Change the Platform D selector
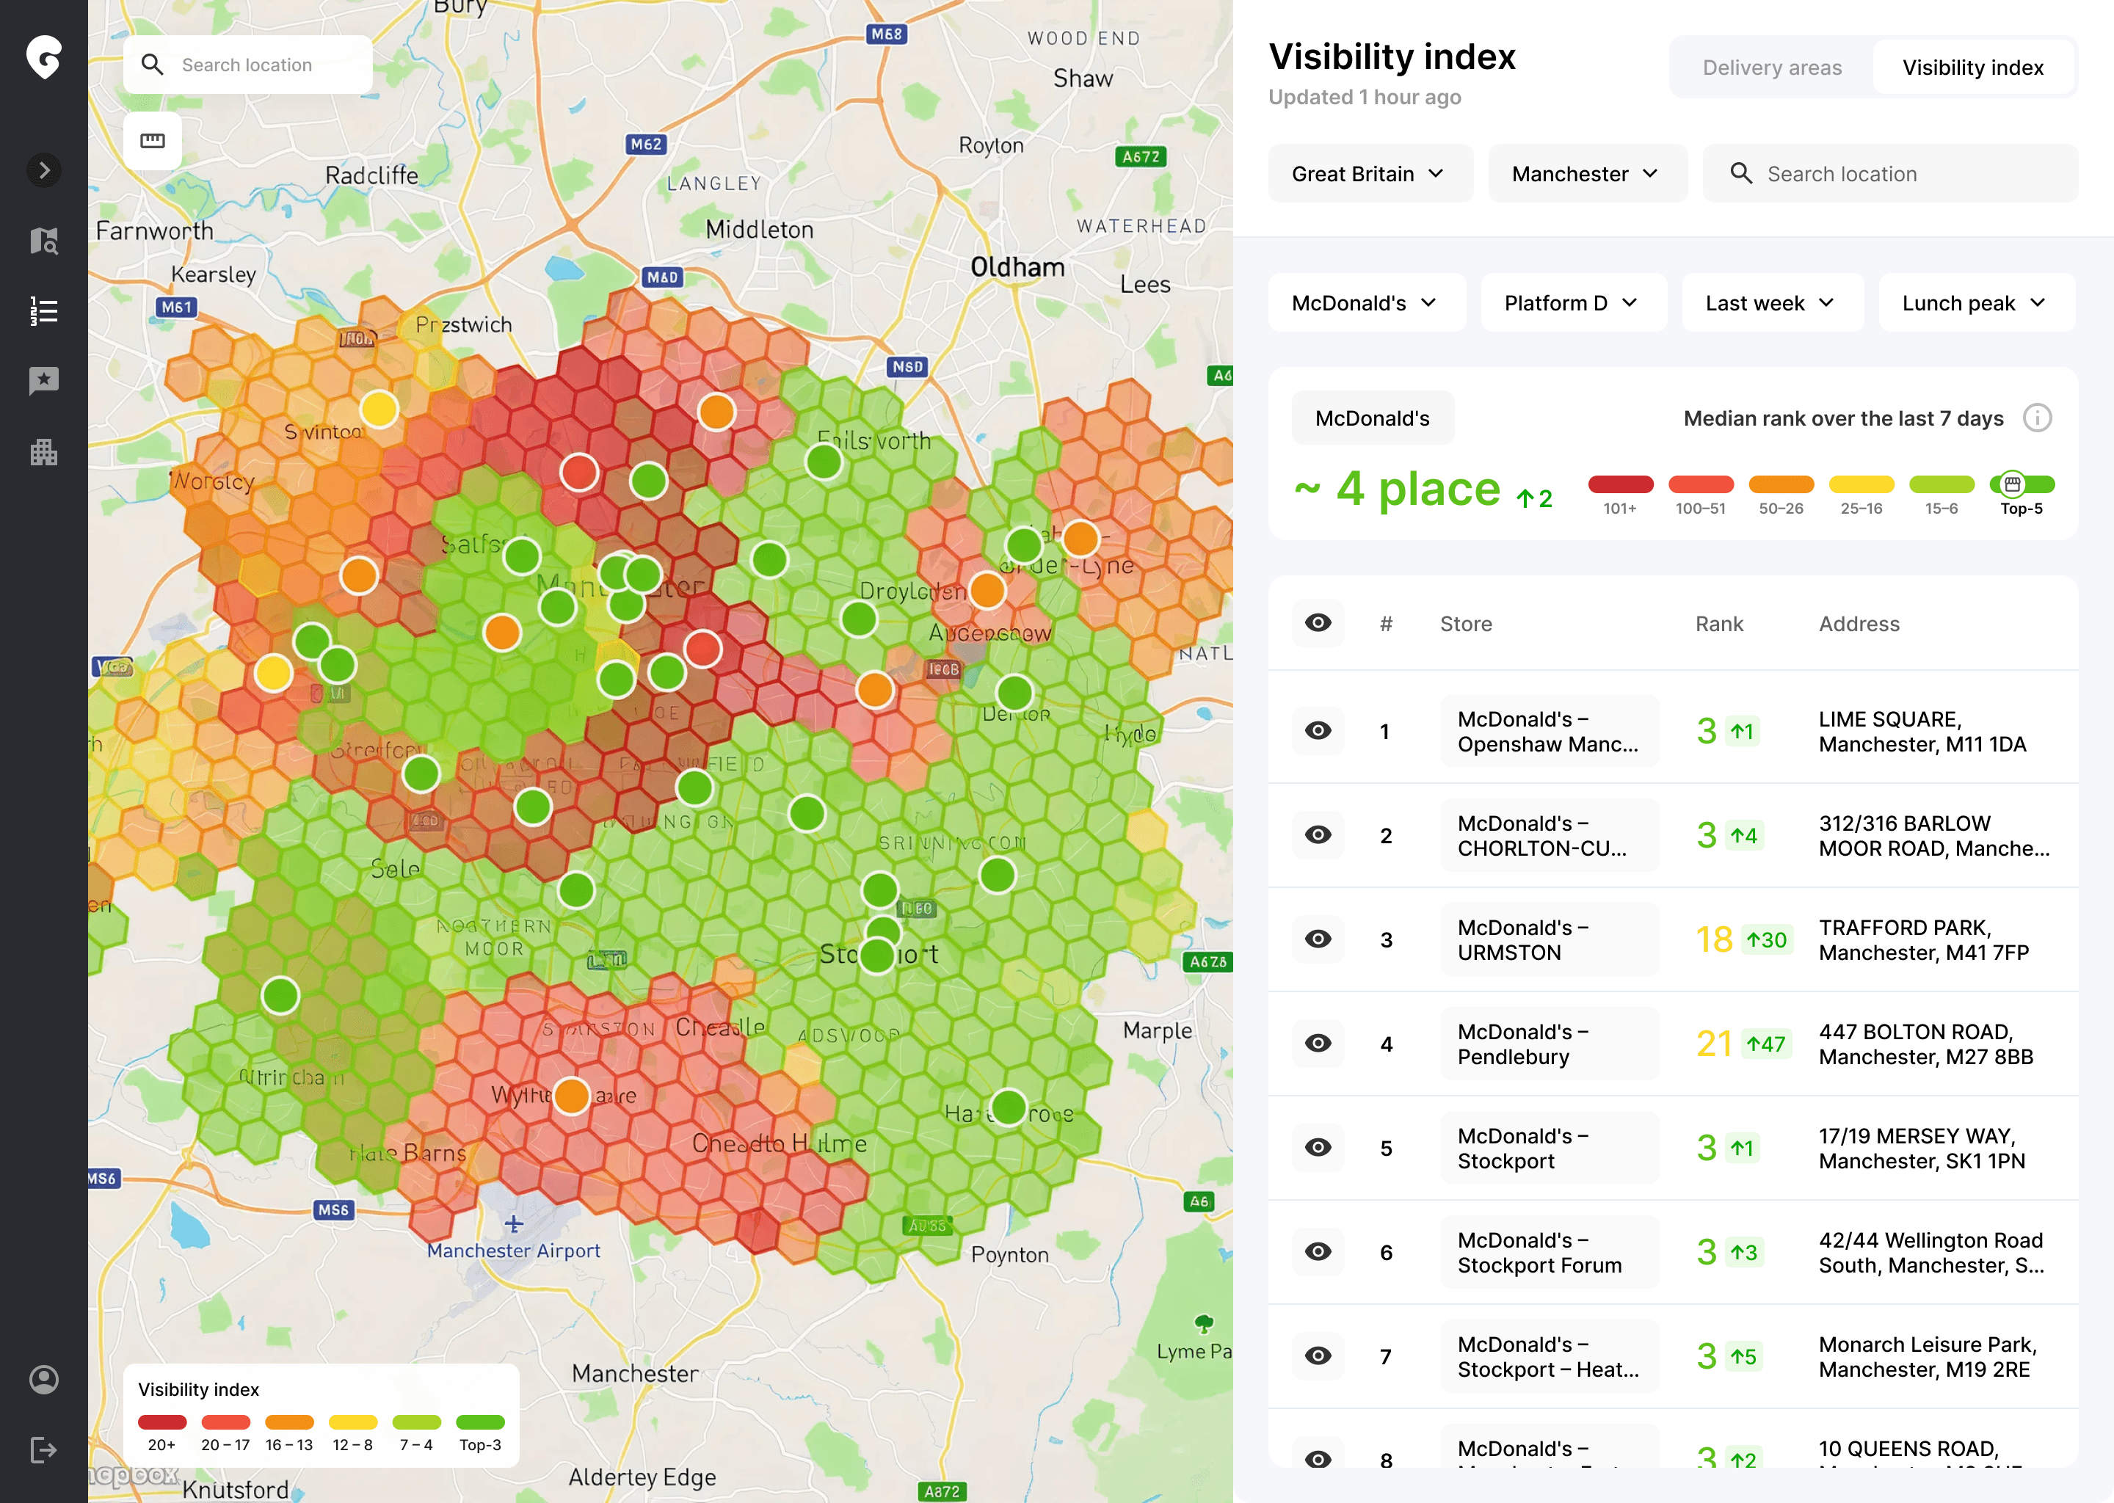The image size is (2114, 1503). point(1572,302)
